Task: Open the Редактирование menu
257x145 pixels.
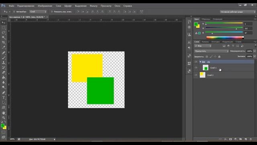Action: pyautogui.click(x=26, y=6)
